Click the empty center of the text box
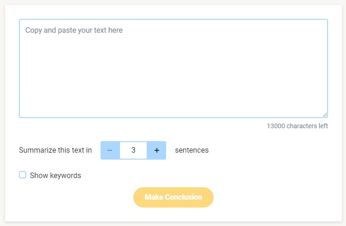Viewport: 346px width, 226px height. coord(173,68)
